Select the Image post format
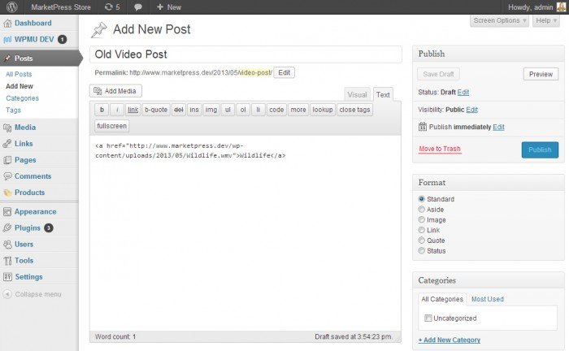The image size is (569, 351). 421,219
